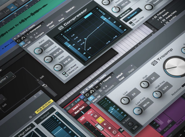Select next preset arrow in Compressor
The width and height of the screenshot is (185, 137).
(x=37, y=33)
